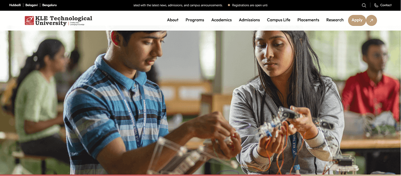Open the search magnifier icon
The width and height of the screenshot is (401, 176).
pyautogui.click(x=364, y=5)
